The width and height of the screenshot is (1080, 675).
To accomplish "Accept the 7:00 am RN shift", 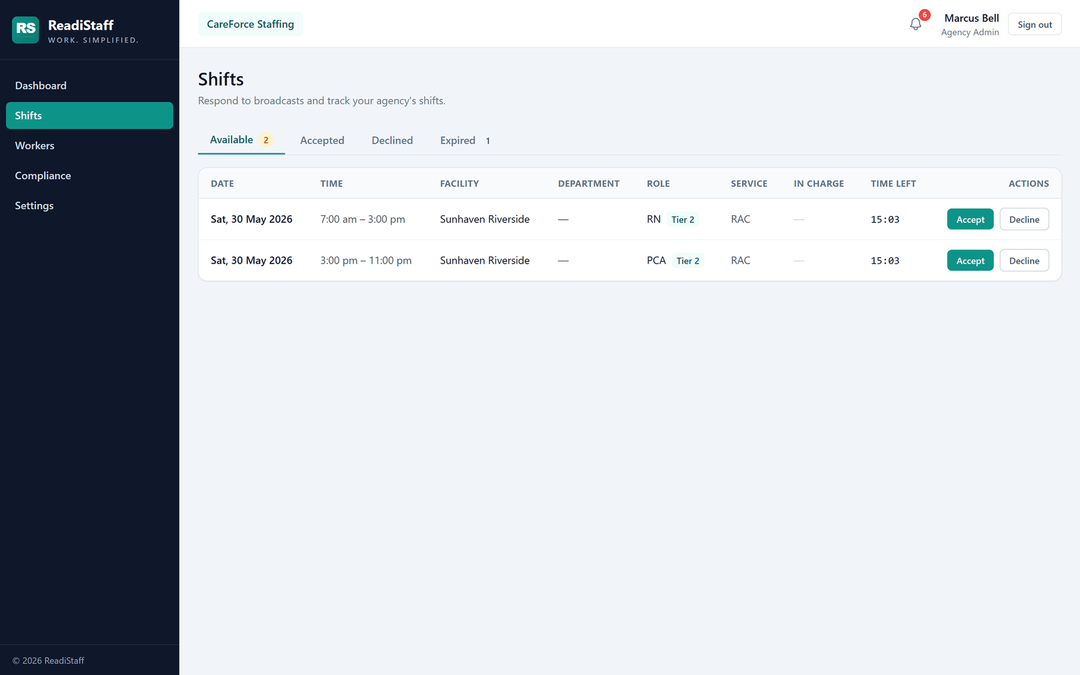I will point(970,219).
